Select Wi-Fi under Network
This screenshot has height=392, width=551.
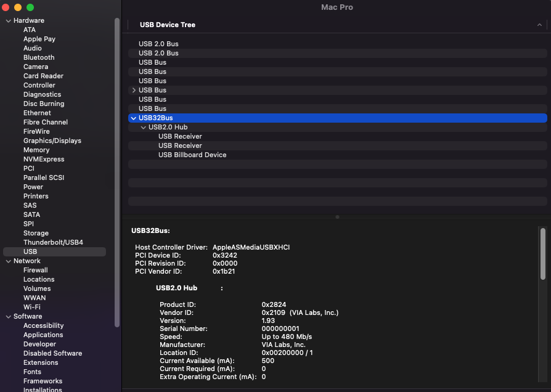coord(32,307)
